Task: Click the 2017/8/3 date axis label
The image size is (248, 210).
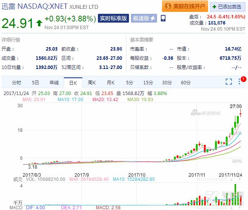Action: pyautogui.click(x=32, y=175)
